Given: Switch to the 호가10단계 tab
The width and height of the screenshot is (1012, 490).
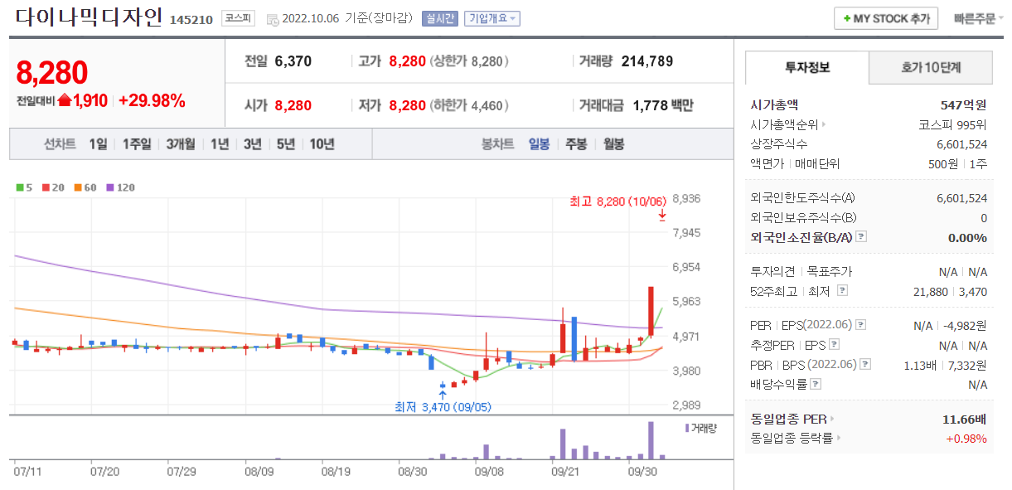Looking at the screenshot, I should click(x=930, y=67).
